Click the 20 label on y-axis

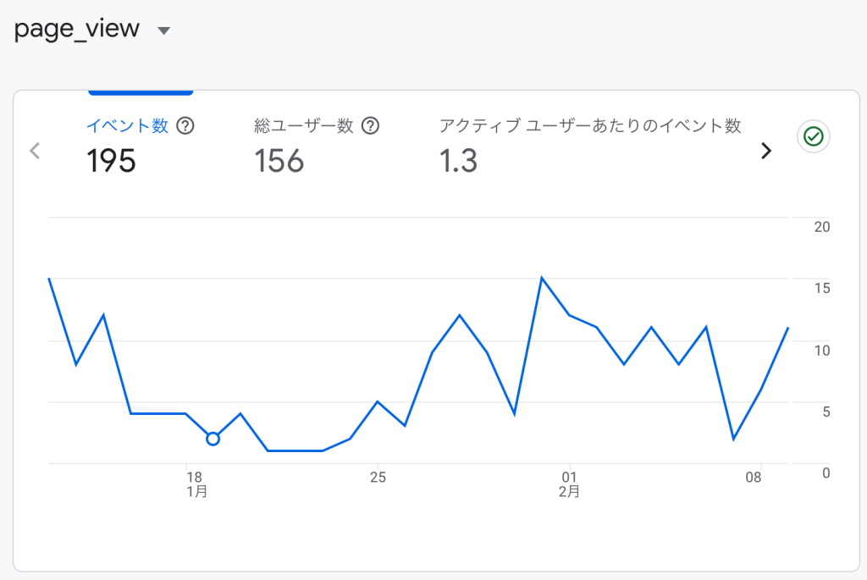[821, 227]
